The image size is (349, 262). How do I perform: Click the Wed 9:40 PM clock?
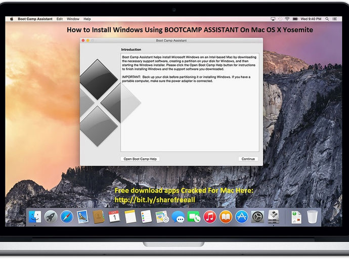311,19
